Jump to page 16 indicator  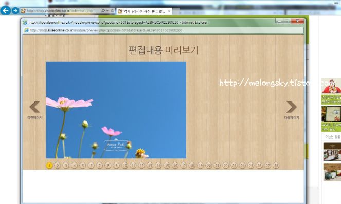coord(175,166)
